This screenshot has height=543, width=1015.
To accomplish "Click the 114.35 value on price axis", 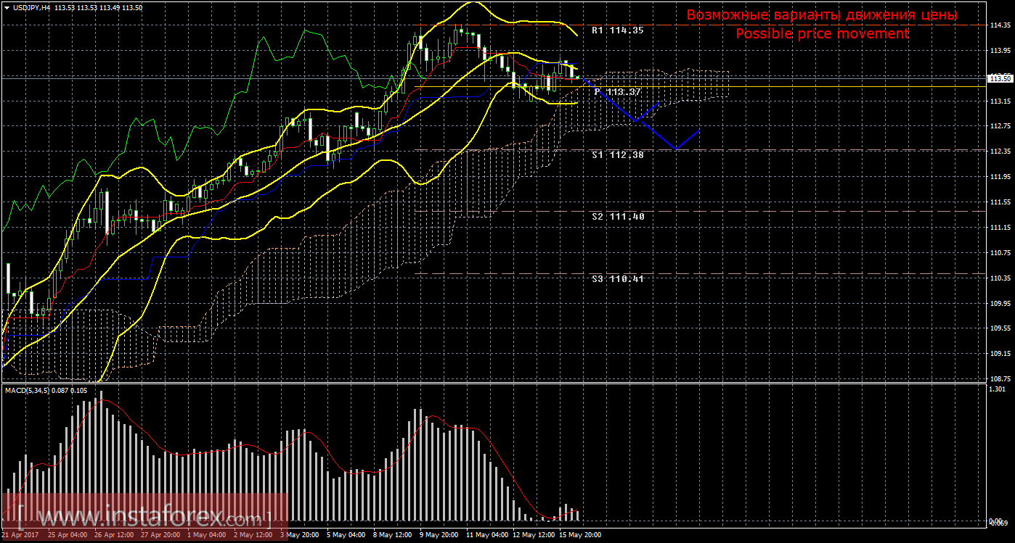I will pyautogui.click(x=1001, y=25).
